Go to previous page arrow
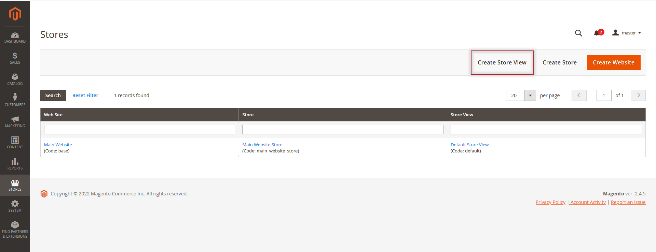The image size is (656, 252). [579, 95]
